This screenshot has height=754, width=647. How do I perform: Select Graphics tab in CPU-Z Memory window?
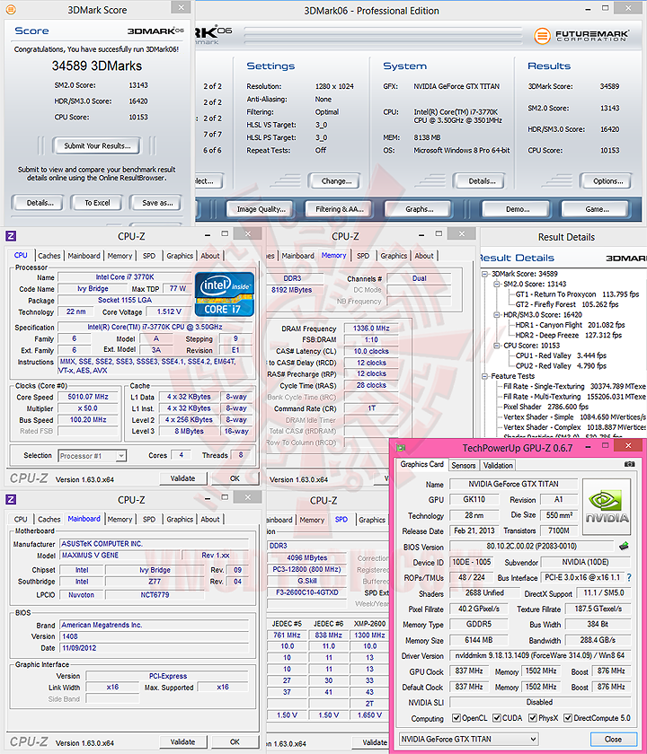point(394,256)
